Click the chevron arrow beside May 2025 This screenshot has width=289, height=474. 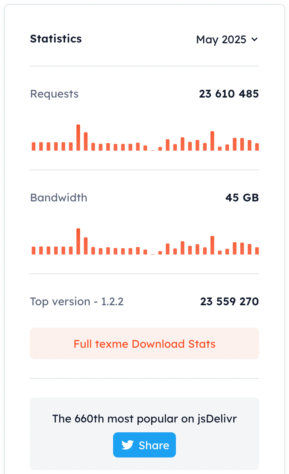pyautogui.click(x=254, y=39)
